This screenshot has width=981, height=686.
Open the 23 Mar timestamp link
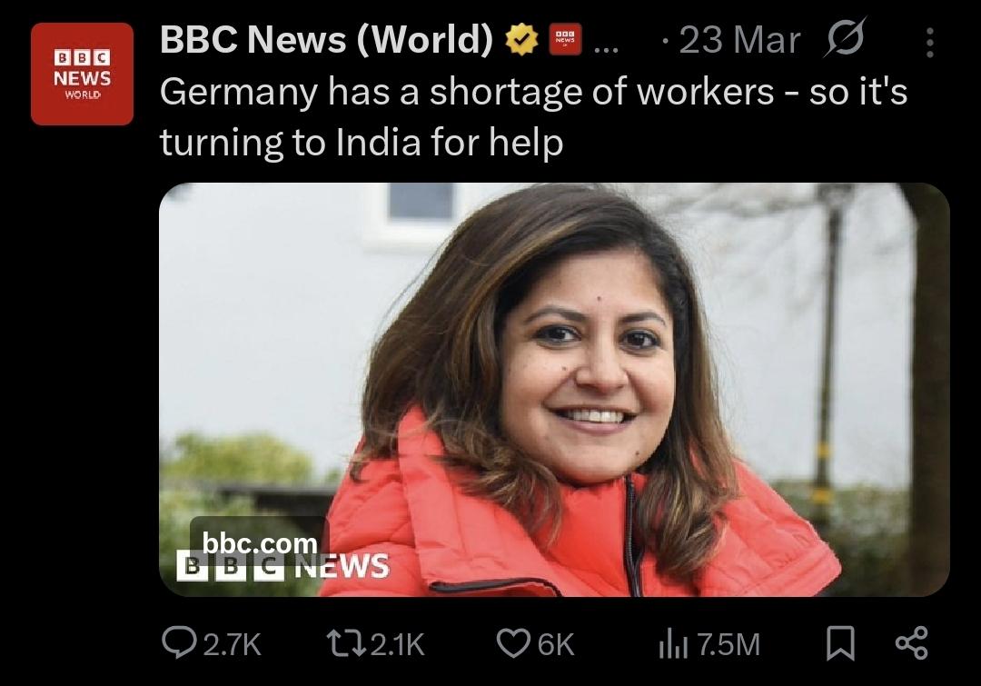[x=739, y=40]
